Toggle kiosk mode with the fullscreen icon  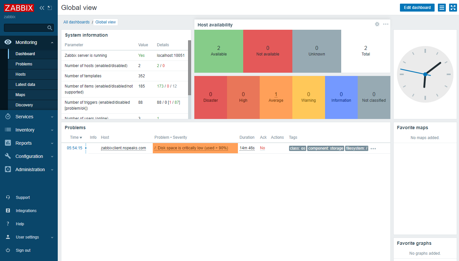(x=453, y=8)
